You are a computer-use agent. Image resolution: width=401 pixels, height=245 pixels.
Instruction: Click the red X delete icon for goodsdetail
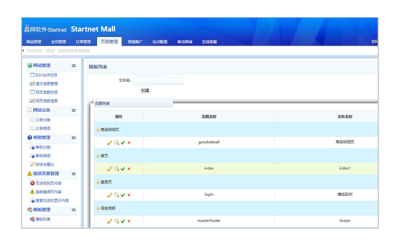pyautogui.click(x=129, y=143)
